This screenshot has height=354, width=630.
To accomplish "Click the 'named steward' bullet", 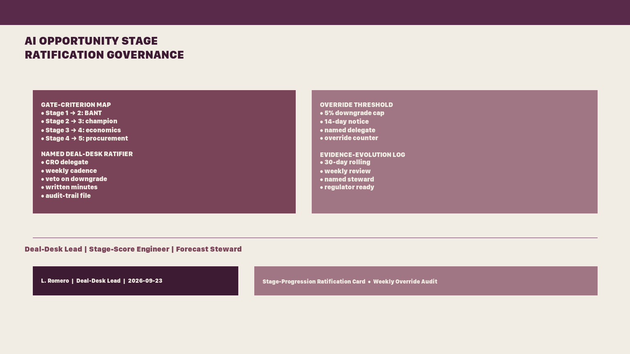I will (347, 179).
